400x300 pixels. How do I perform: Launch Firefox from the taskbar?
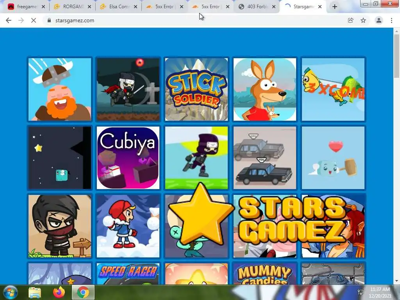tap(59, 292)
